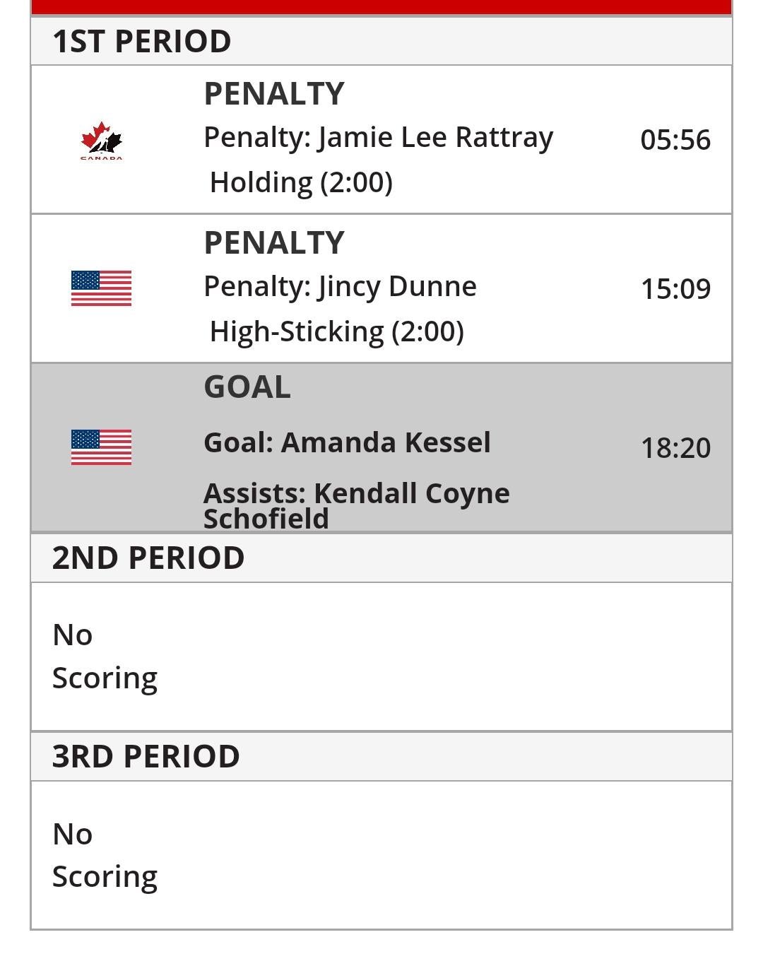Click the USA flag beside Amanda Kessel's goal
Viewport: 763px width, 954px height.
[x=101, y=447]
